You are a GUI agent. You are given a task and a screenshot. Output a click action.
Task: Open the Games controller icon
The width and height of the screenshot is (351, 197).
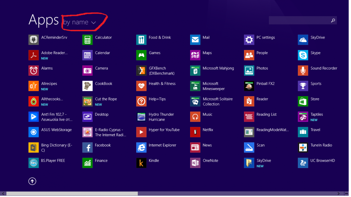[x=141, y=55]
